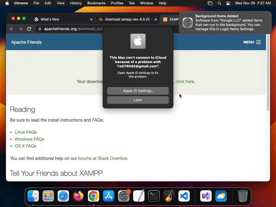The image size is (276, 207).
Task: Open the Edit menu
Action: point(48,3)
